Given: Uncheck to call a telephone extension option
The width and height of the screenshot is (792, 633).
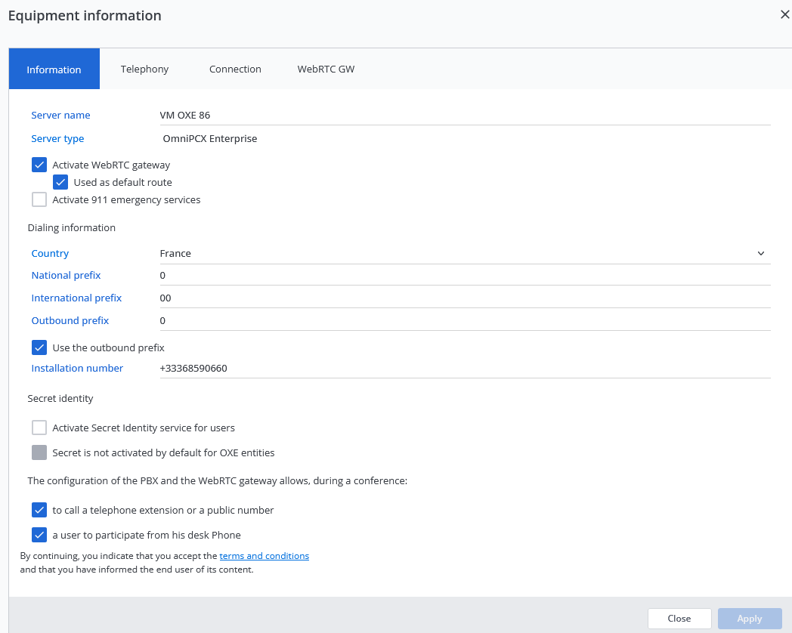Looking at the screenshot, I should click(39, 511).
